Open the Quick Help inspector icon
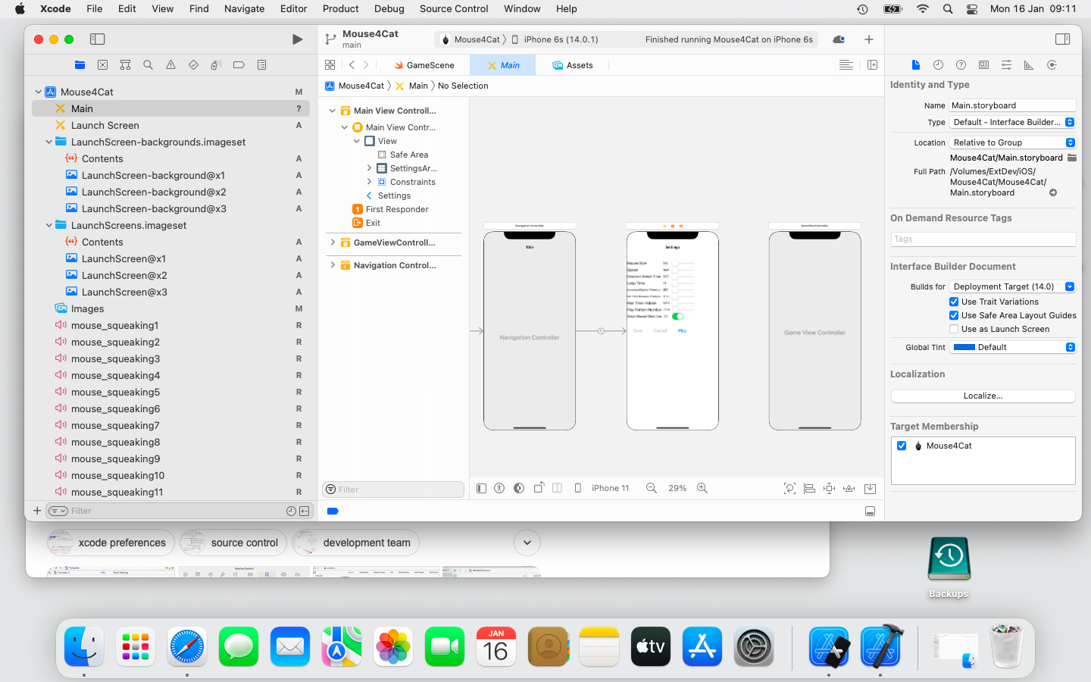The image size is (1091, 682). pyautogui.click(x=961, y=65)
